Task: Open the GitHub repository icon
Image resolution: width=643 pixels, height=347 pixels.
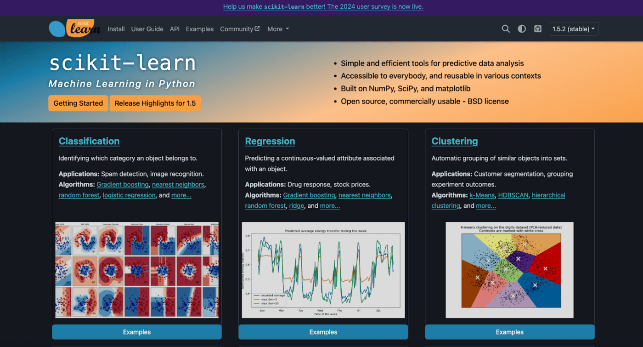Action: tap(538, 29)
